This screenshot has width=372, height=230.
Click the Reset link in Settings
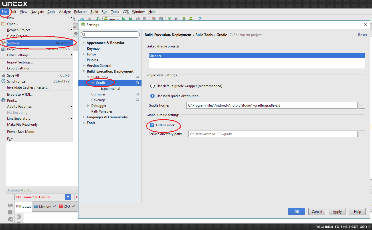pyautogui.click(x=363, y=35)
